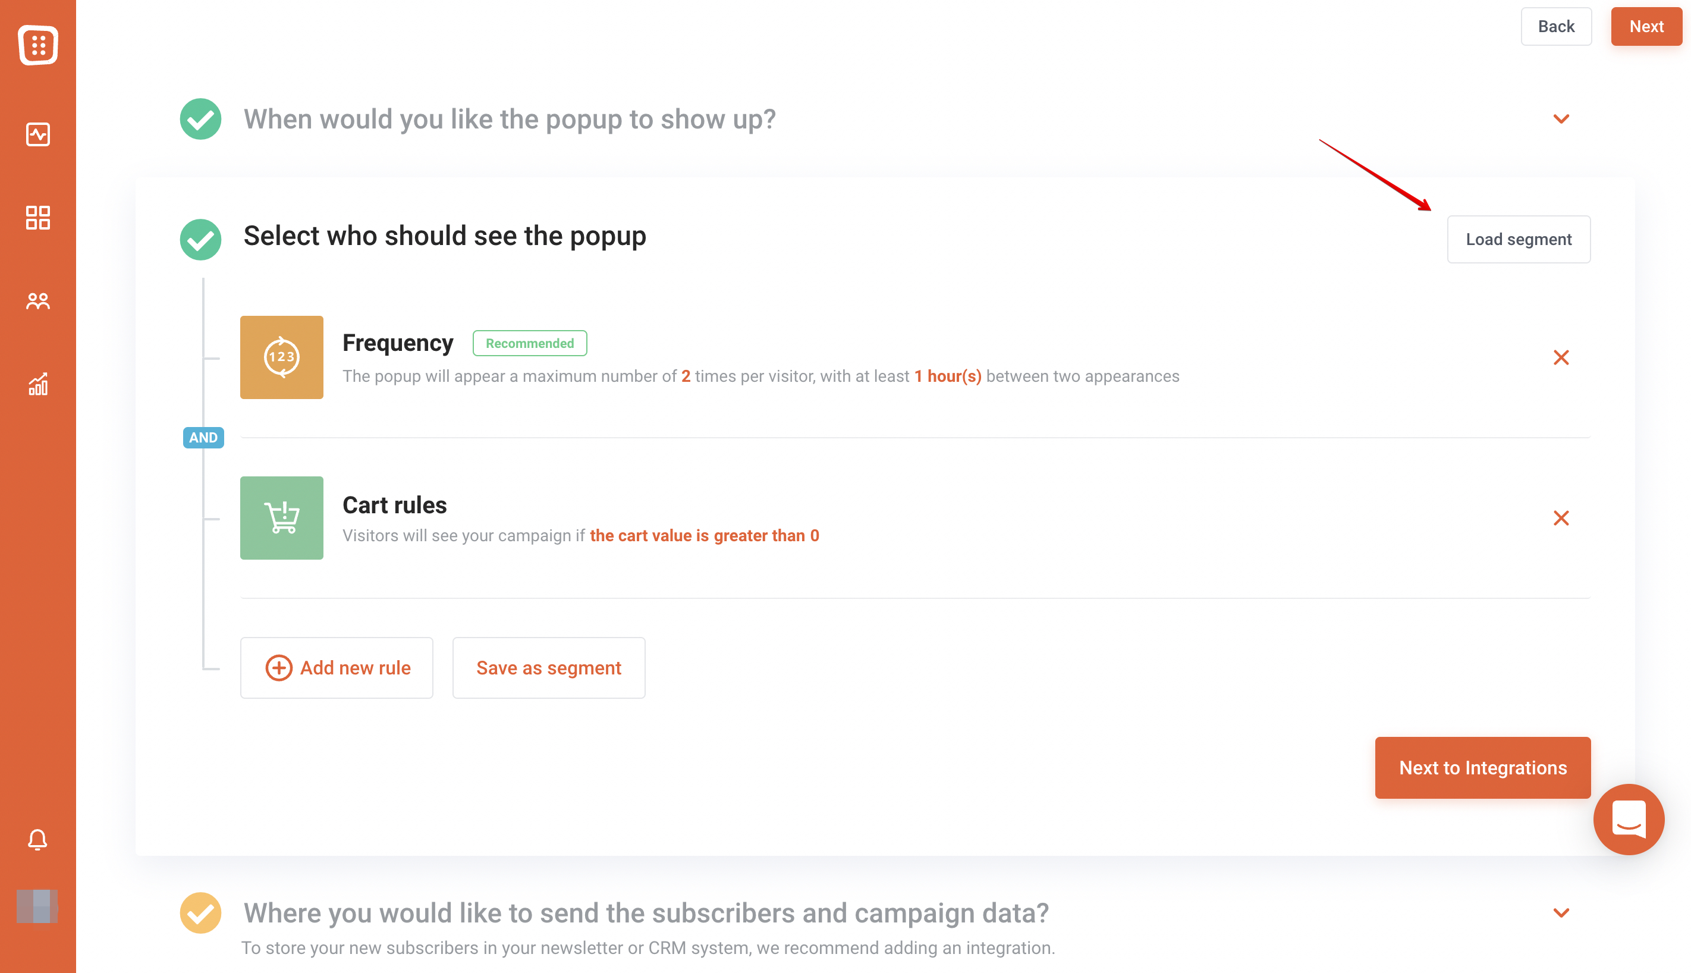Expand the 'When would you like the popup' section

click(1561, 119)
